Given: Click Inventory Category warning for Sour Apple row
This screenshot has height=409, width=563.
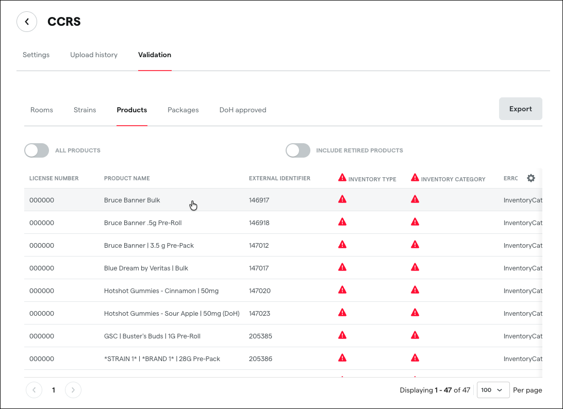Looking at the screenshot, I should coord(415,312).
